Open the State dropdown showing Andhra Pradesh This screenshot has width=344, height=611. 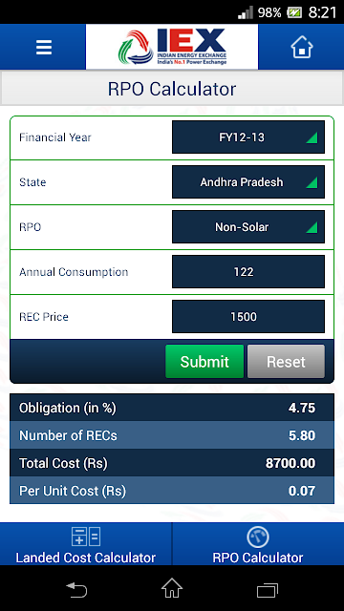click(248, 182)
